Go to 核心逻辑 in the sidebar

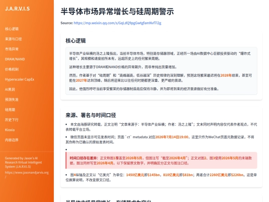pyautogui.click(x=11, y=29)
